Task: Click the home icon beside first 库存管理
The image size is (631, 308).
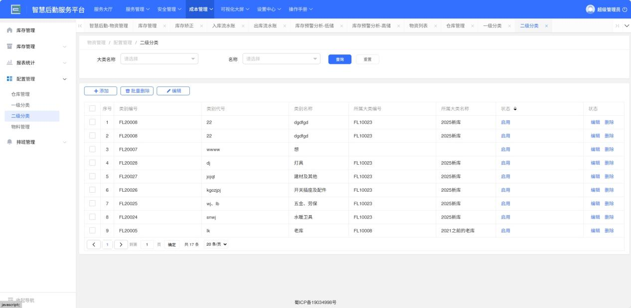Action: [x=9, y=30]
